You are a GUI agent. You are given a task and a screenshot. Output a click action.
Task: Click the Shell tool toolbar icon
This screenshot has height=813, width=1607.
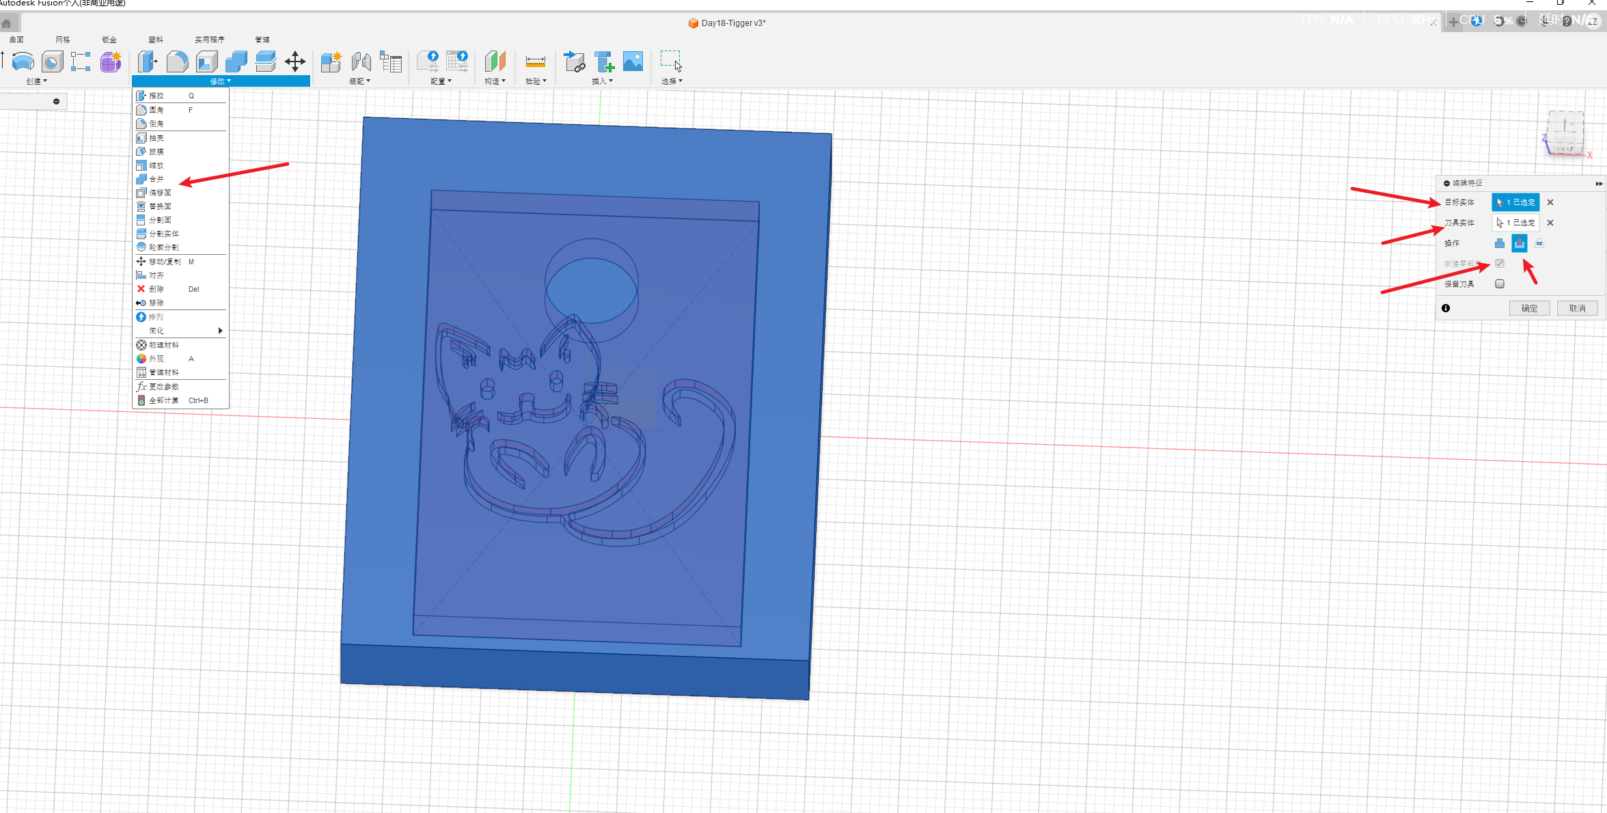point(206,61)
